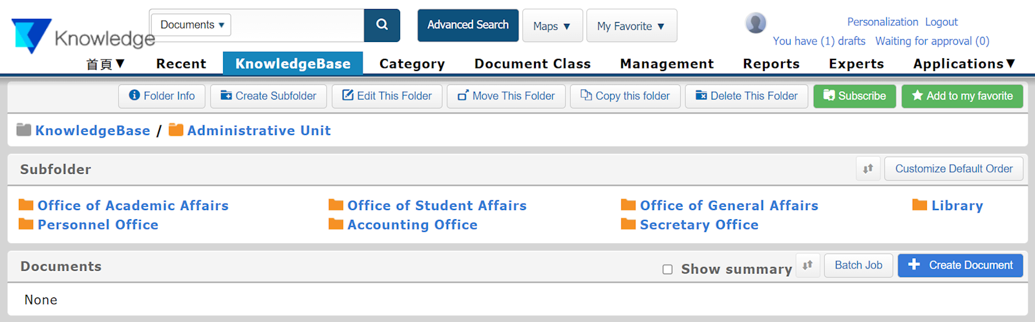Viewport: 1035px width, 322px height.
Task: Open the Library folder icon
Action: [x=919, y=205]
